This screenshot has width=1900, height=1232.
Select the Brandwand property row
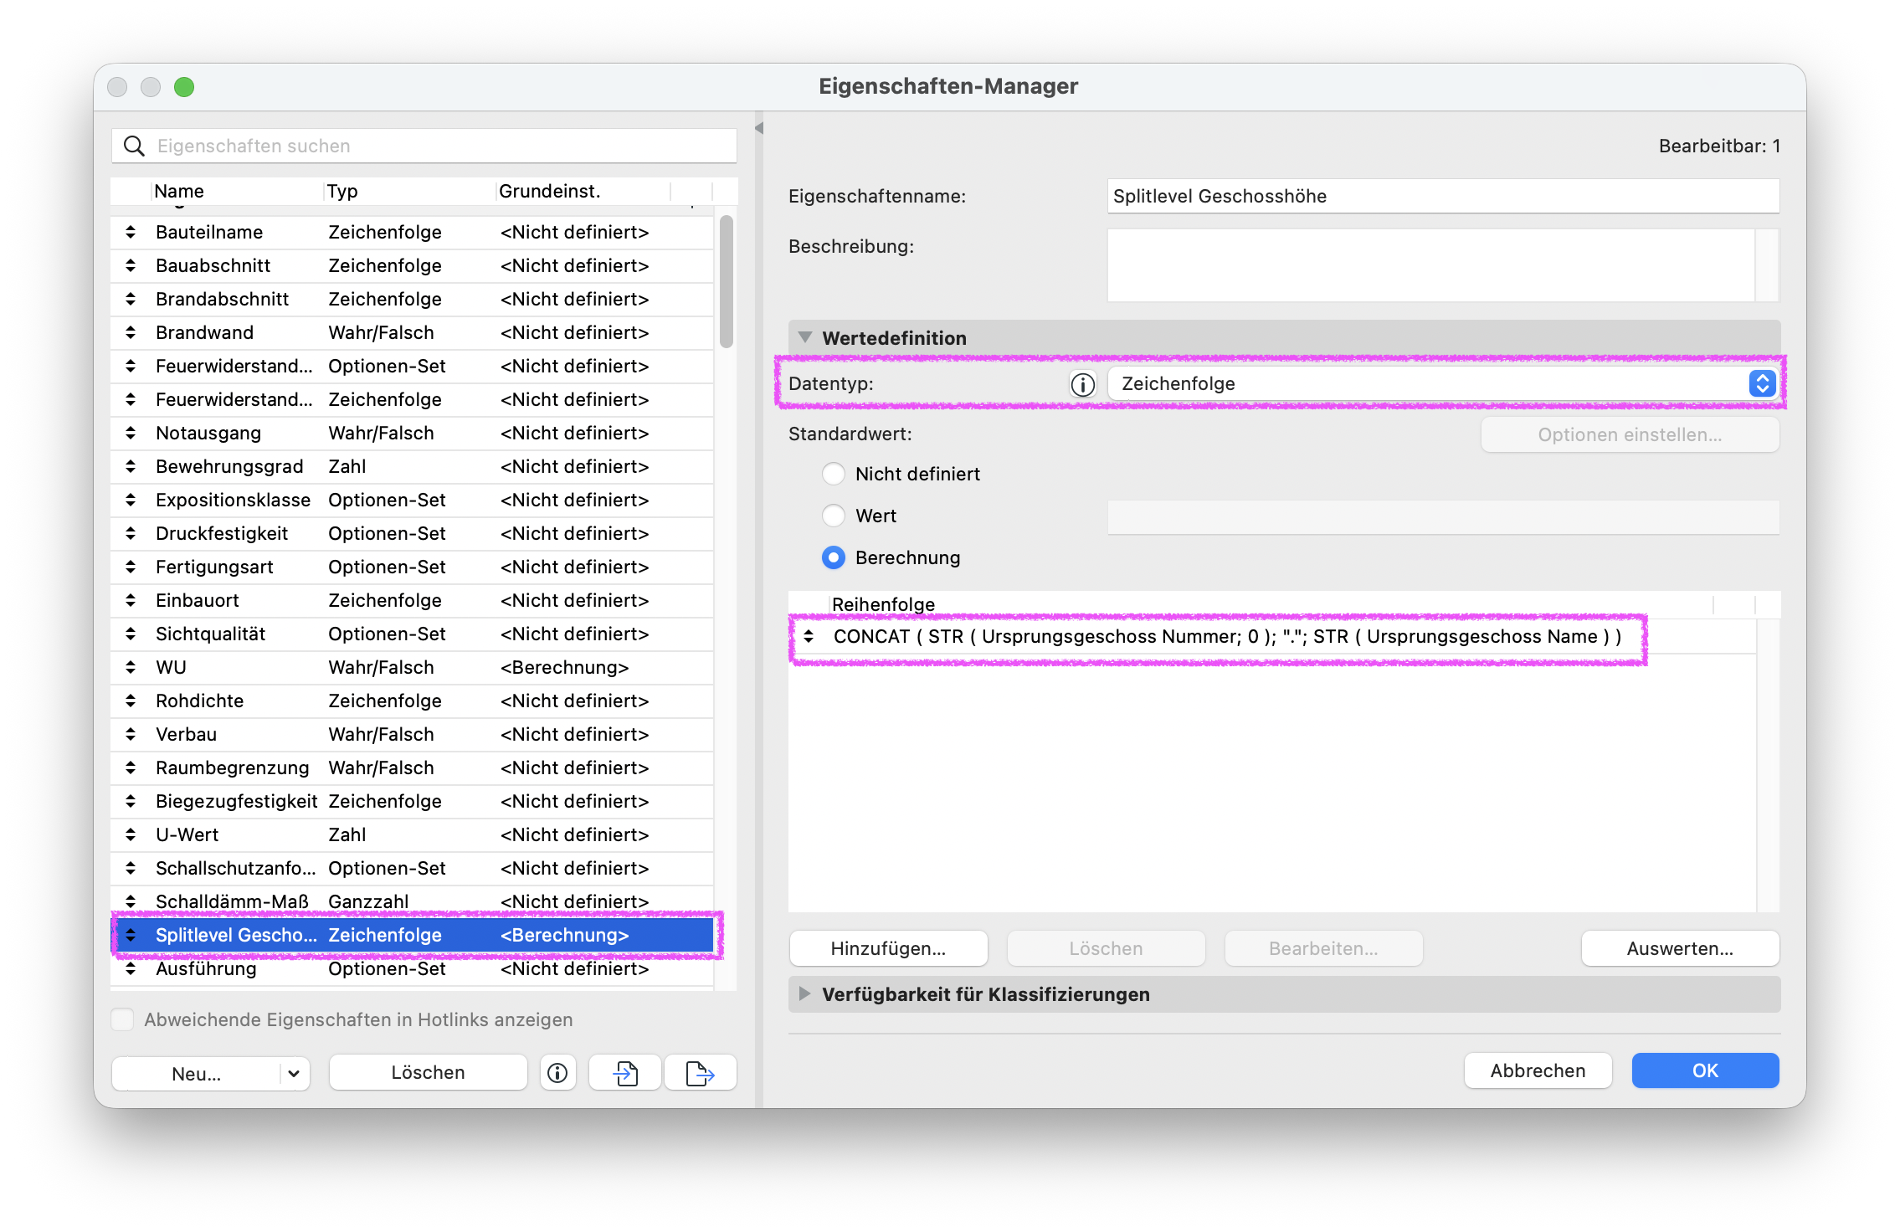412,332
